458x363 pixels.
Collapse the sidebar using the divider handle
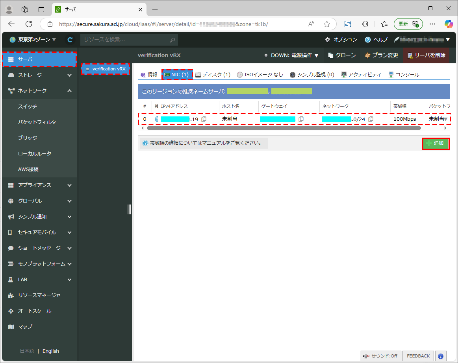tap(129, 209)
